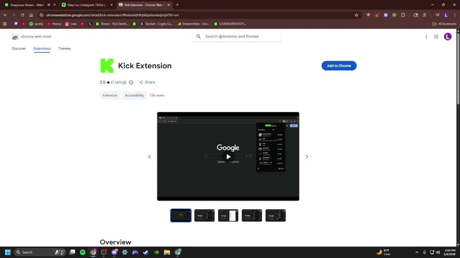Open the spotify bookmark
Viewport: 460px width, 258px height.
point(36,24)
